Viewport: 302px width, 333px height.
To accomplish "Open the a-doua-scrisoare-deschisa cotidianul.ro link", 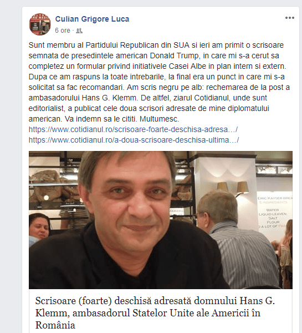I will [134, 140].
